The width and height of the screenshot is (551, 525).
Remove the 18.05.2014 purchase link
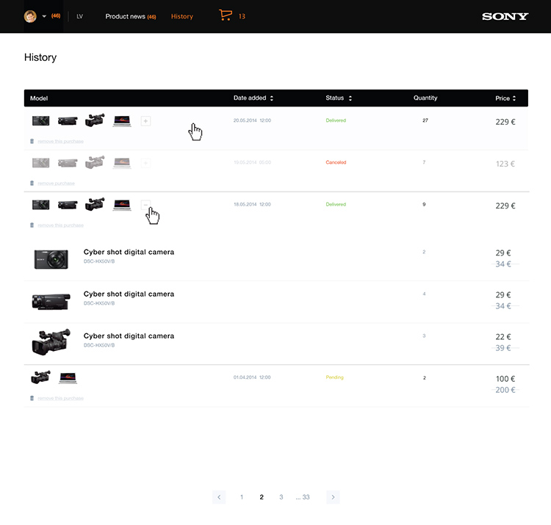pos(60,225)
